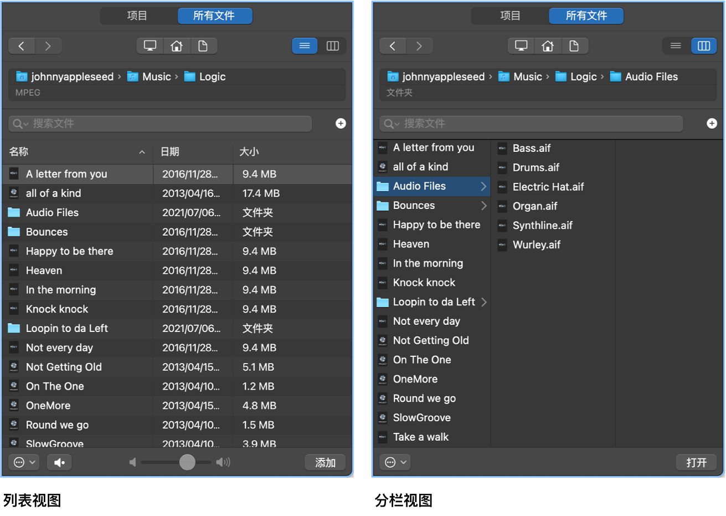The width and height of the screenshot is (726, 516).
Task: Select OneMore in list view
Action: click(x=177, y=405)
